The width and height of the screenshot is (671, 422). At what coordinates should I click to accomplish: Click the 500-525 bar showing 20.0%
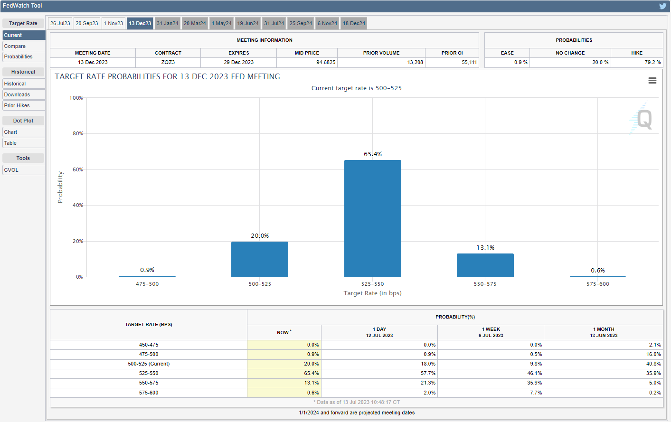pyautogui.click(x=260, y=259)
